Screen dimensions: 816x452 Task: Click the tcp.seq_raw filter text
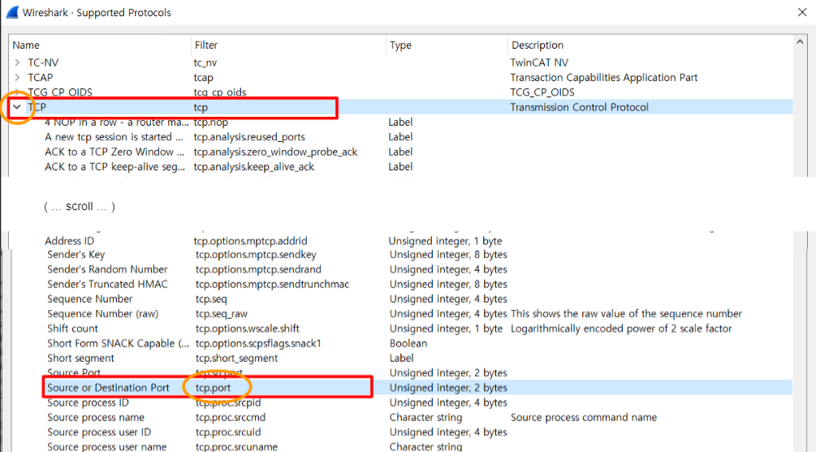(222, 314)
